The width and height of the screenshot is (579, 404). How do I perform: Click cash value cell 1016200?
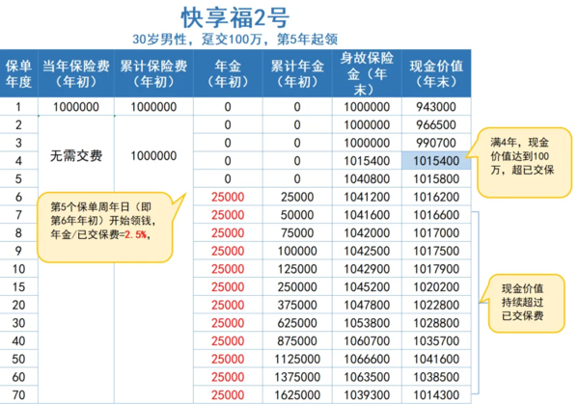[x=436, y=197]
